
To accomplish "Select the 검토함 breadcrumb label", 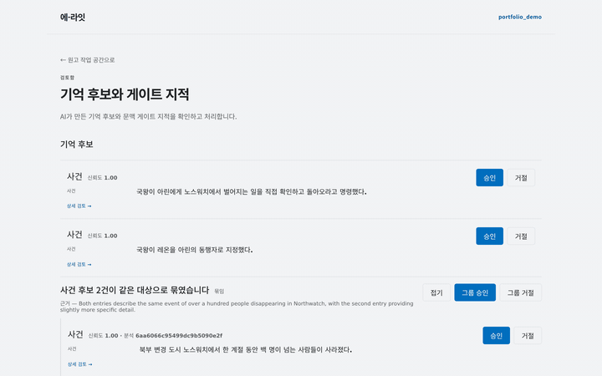I will point(67,78).
